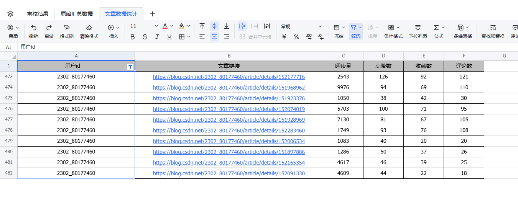Toggle the Filter (筛选) funnel button
The image size is (518, 209).
(356, 31)
